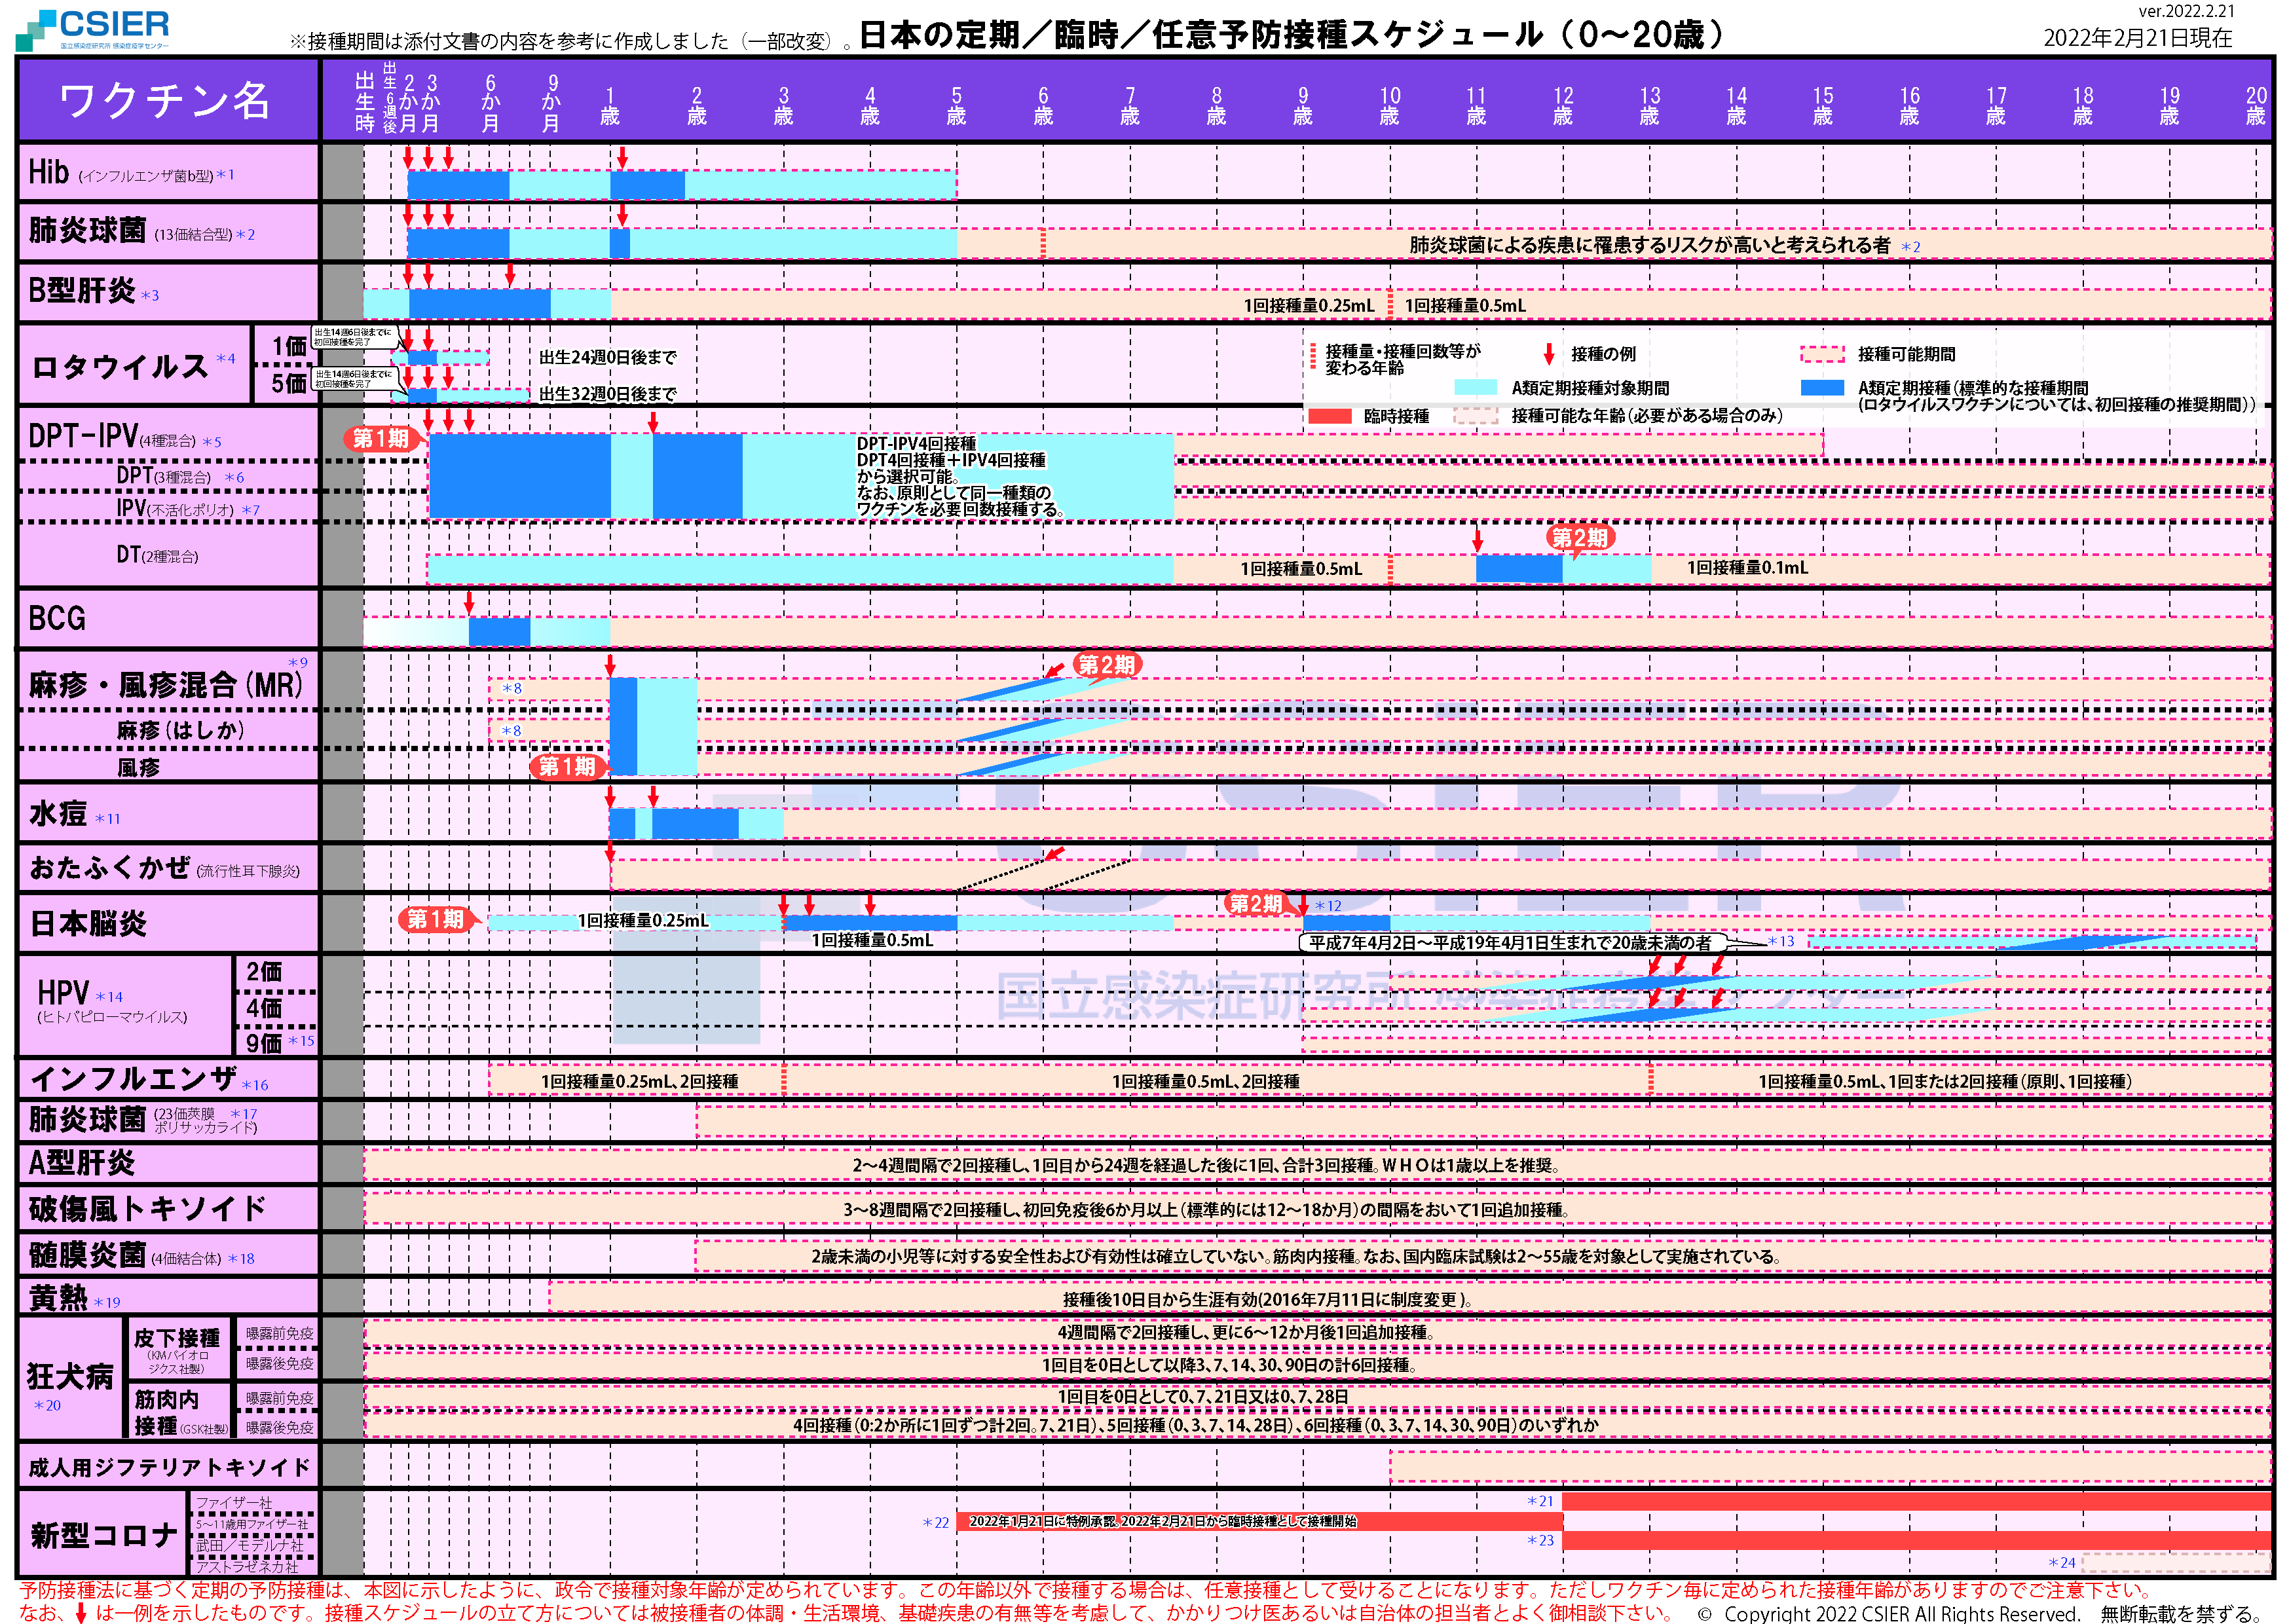The width and height of the screenshot is (2289, 1624).
Task: Select the 第1期 badge near the 風疹 row
Action: point(567,767)
